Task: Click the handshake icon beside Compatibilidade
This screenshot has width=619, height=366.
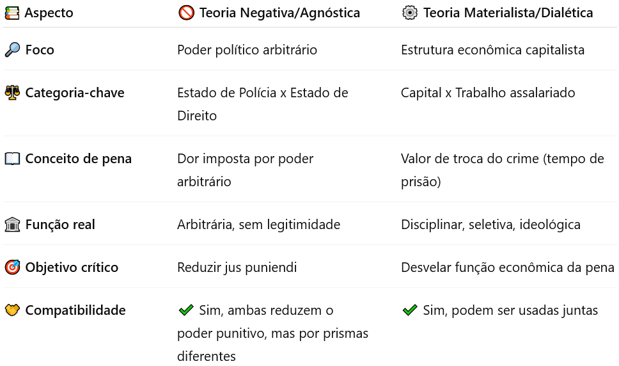Action: tap(12, 310)
